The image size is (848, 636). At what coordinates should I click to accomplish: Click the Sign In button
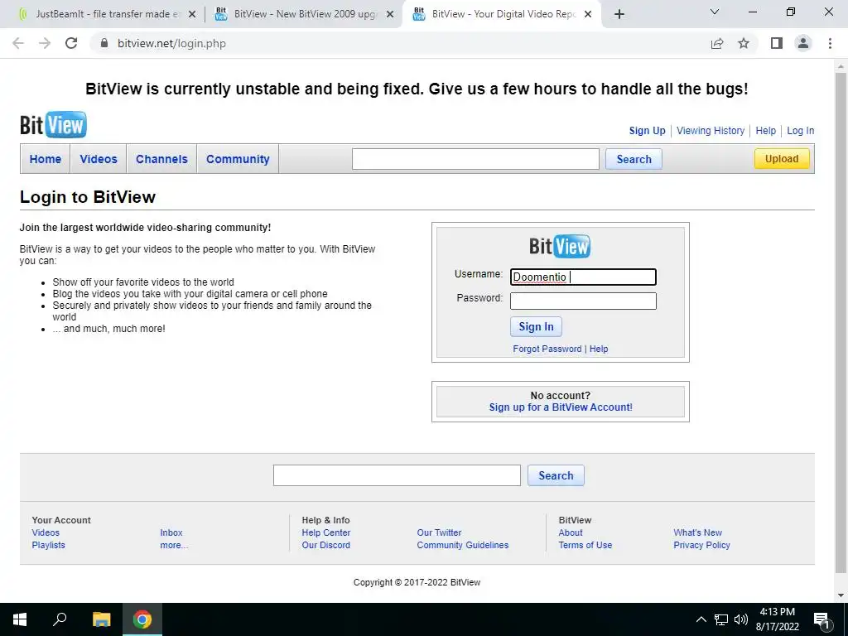536,326
